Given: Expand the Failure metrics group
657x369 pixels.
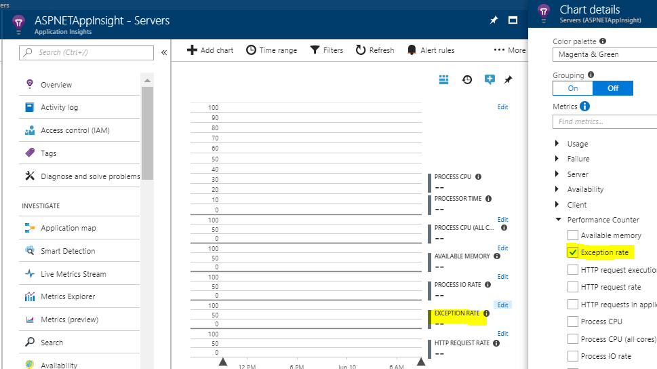Looking at the screenshot, I should pos(557,159).
